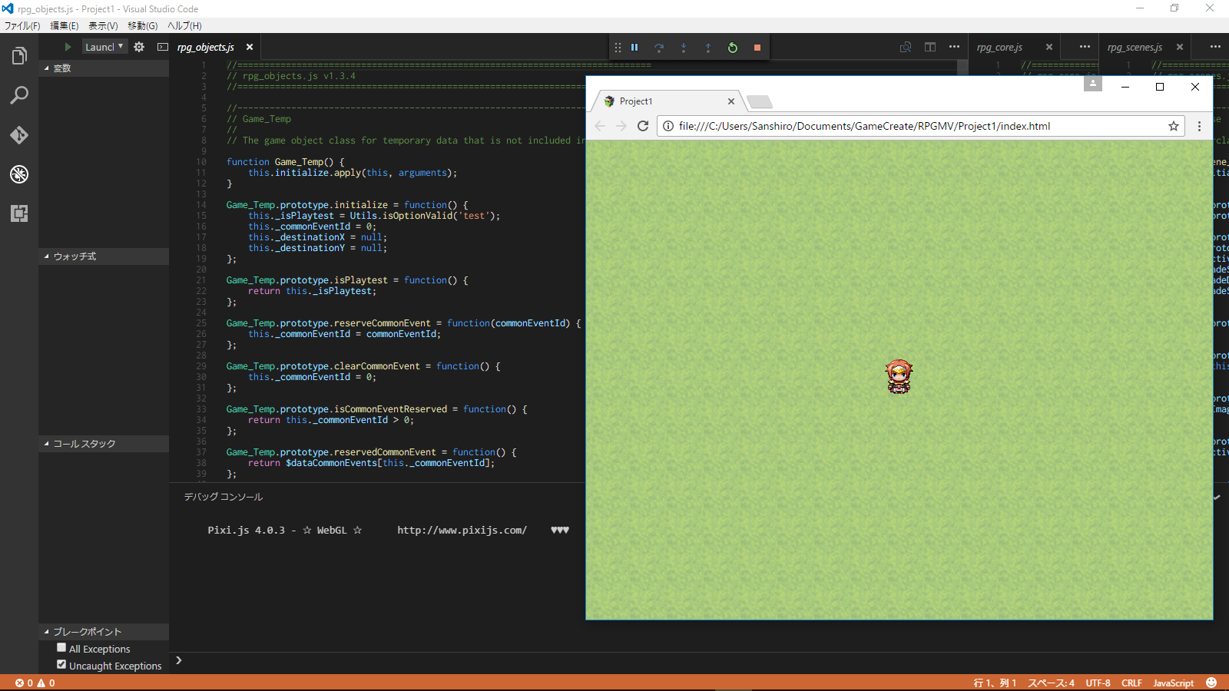Image resolution: width=1229 pixels, height=691 pixels.
Task: Open the ファイル(F) menu
Action: pyautogui.click(x=22, y=25)
